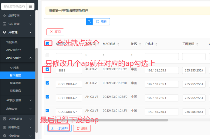Screen dimensions: 210x139
Task: Click the search icon in sidebar search box
Action: [x=24, y=6]
